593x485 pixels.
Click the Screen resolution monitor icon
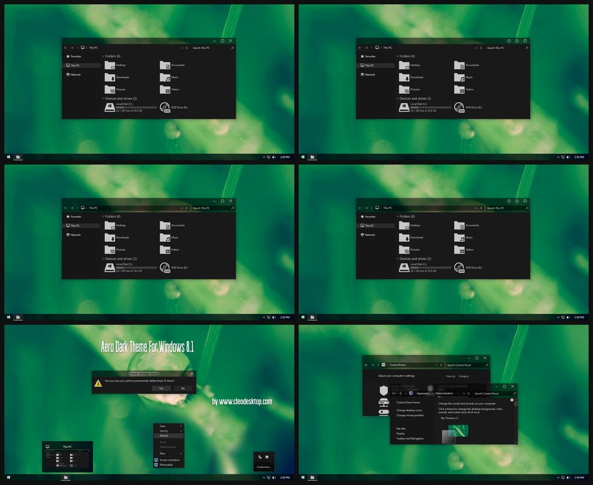[x=156, y=460]
